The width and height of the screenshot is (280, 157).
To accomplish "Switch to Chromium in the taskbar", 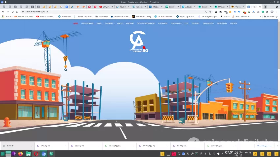I will pyautogui.click(x=44, y=154).
